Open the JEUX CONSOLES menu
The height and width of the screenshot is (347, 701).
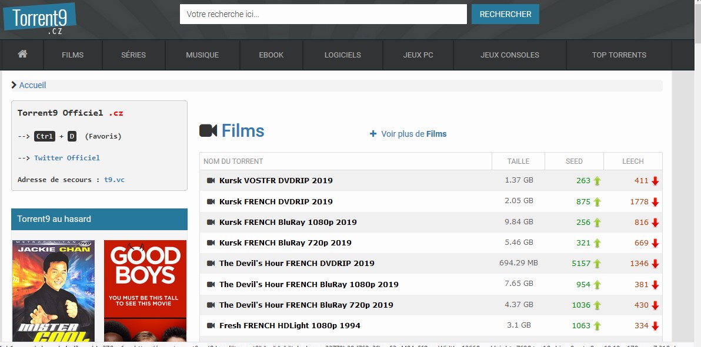[510, 55]
